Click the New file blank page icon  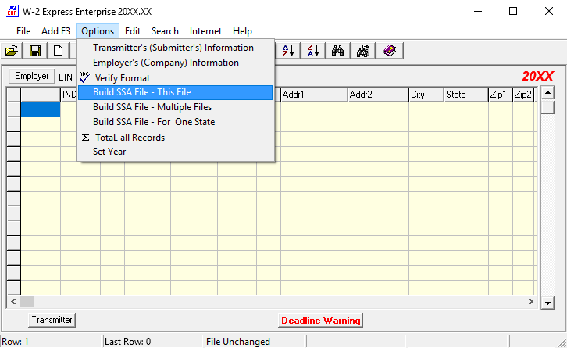[59, 51]
